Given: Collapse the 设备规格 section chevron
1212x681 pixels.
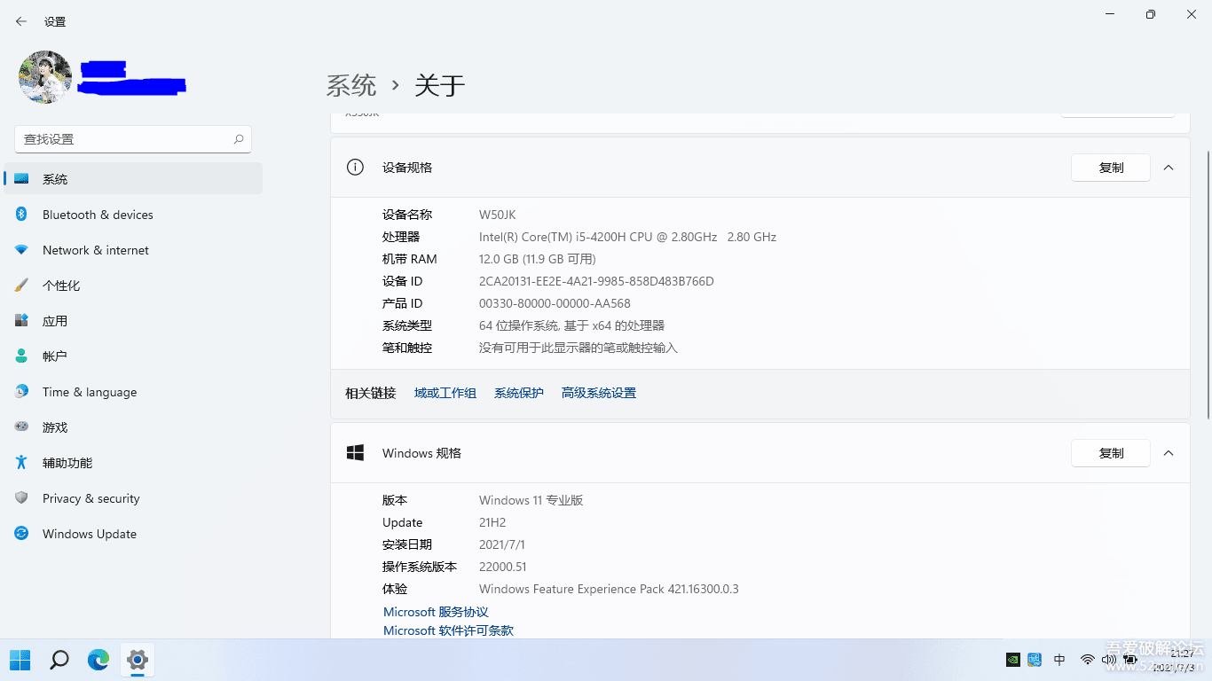Looking at the screenshot, I should 1169,168.
